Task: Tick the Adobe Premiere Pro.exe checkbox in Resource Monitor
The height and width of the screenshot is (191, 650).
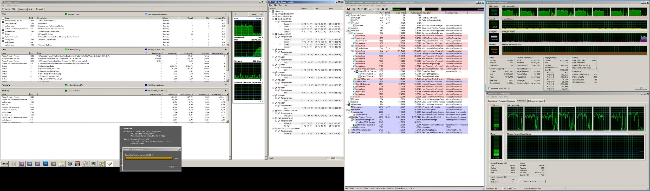Action: [3, 21]
